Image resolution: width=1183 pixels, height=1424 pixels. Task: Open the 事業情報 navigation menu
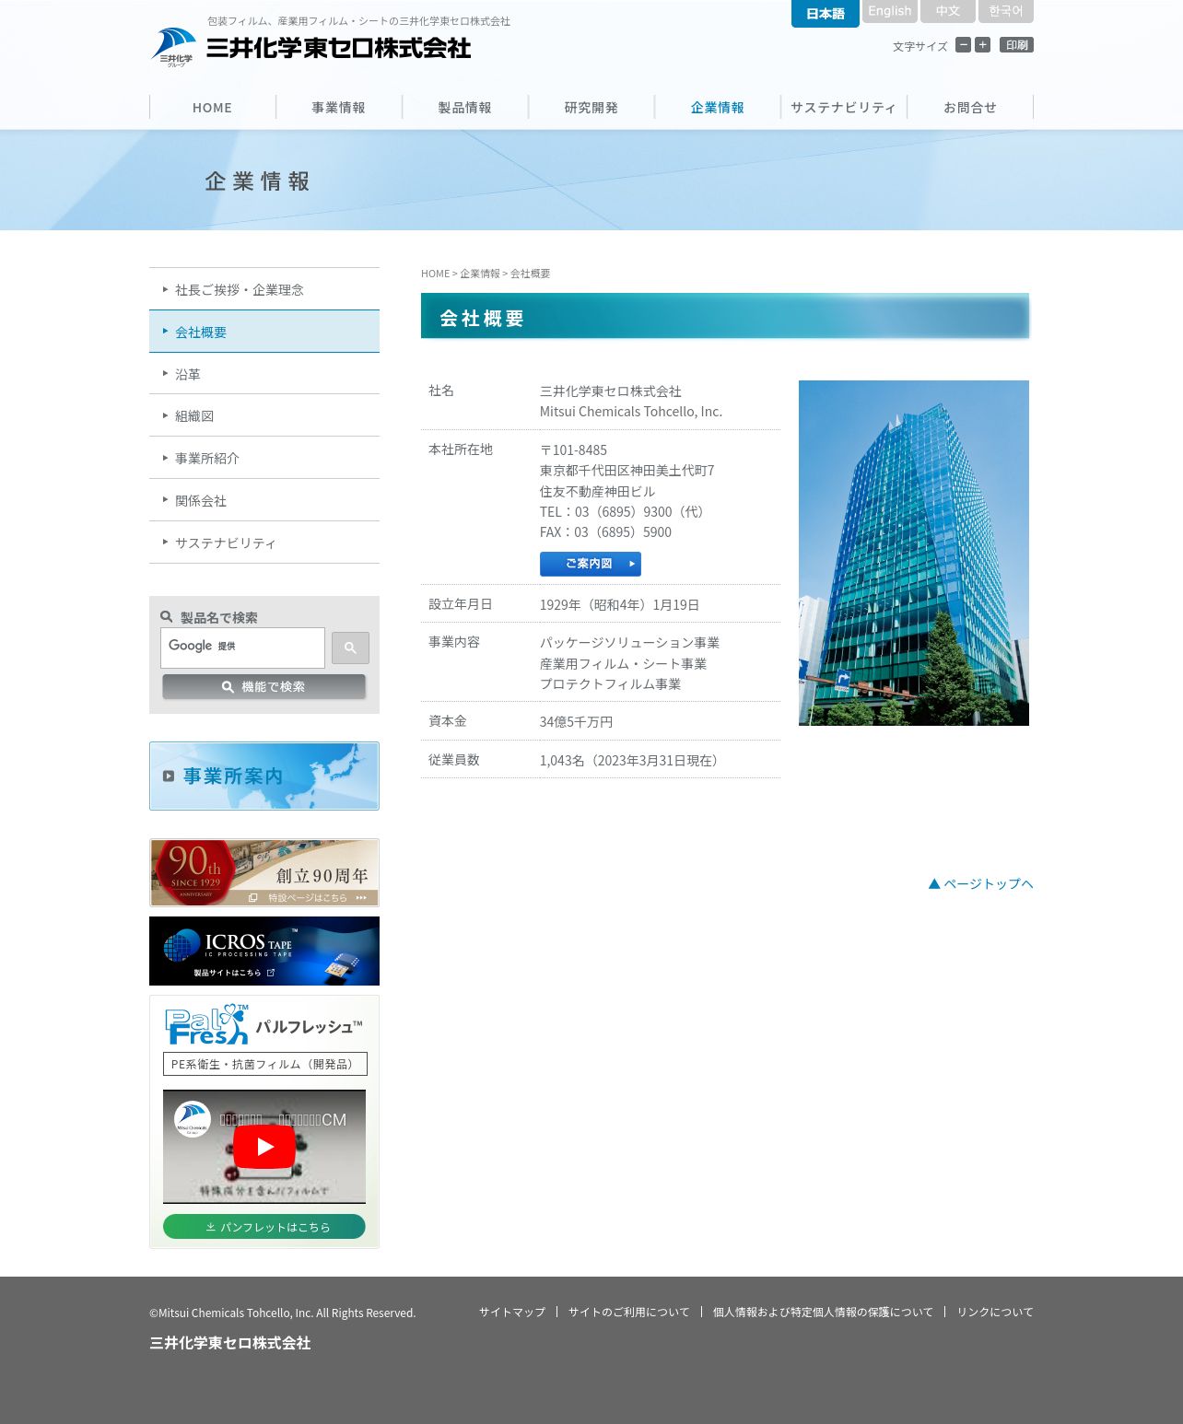pos(339,108)
